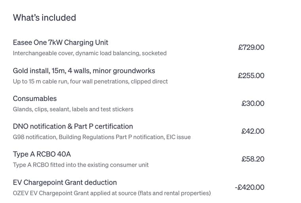Image resolution: width=301 pixels, height=203 pixels.
Task: Click the Glands, clips, sealant description
Action: point(73,109)
